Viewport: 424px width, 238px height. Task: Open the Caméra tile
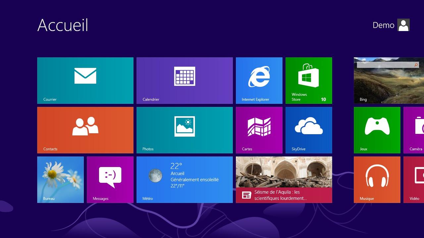(414, 130)
